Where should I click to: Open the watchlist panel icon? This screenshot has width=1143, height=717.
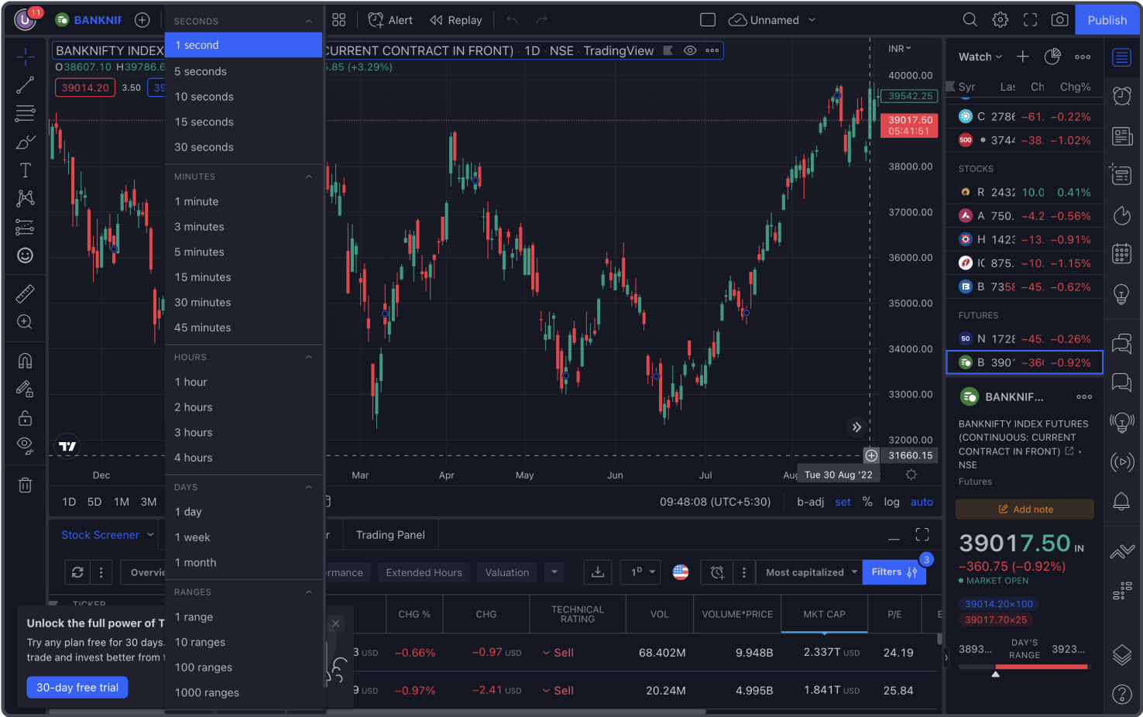point(1122,57)
